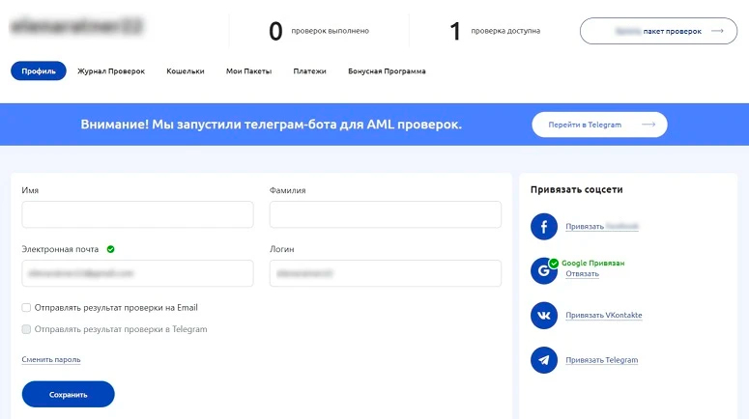This screenshot has height=419, width=749.
Task: Enable sending check results to Email
Action: tap(26, 308)
